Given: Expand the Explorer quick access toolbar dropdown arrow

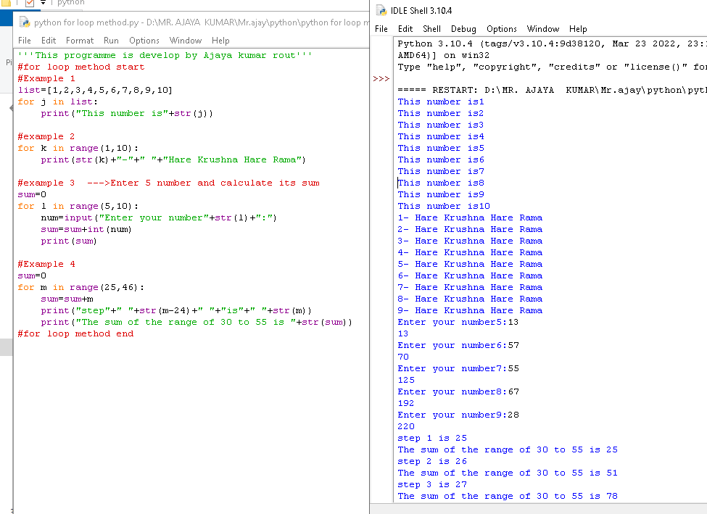Looking at the screenshot, I should coord(44,3).
